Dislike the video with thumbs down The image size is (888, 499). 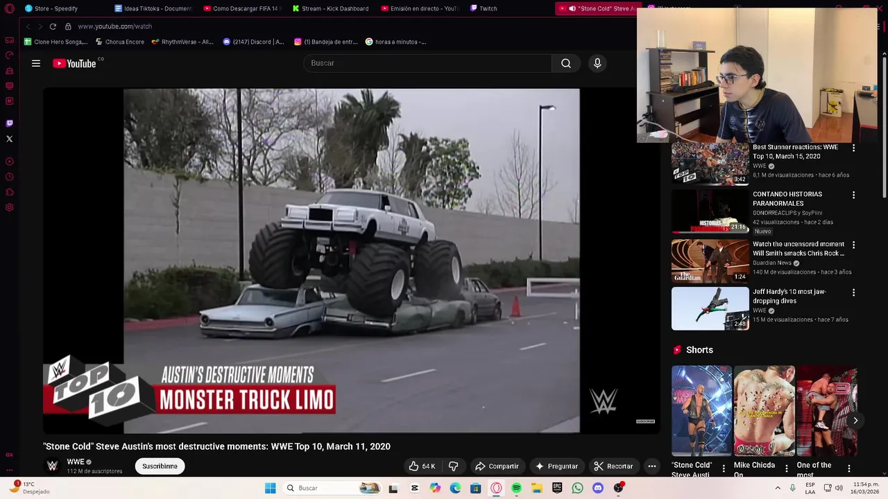(x=453, y=466)
